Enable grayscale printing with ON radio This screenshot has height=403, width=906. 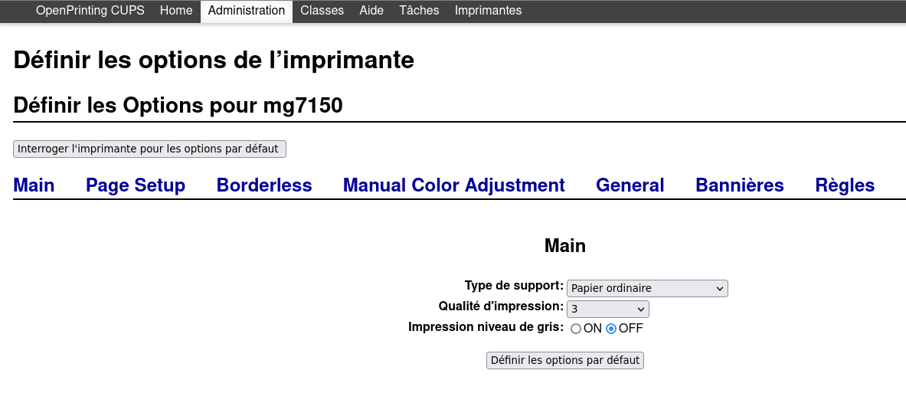pyautogui.click(x=576, y=329)
